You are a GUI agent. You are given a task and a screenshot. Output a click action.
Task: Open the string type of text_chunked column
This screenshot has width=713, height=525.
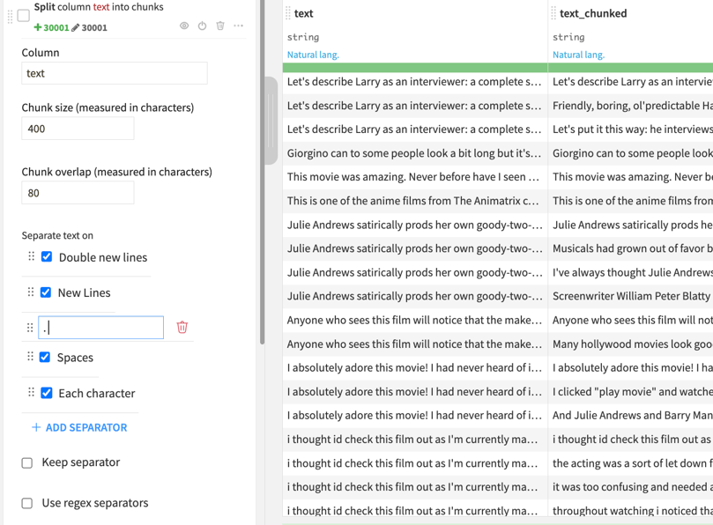[x=568, y=37]
